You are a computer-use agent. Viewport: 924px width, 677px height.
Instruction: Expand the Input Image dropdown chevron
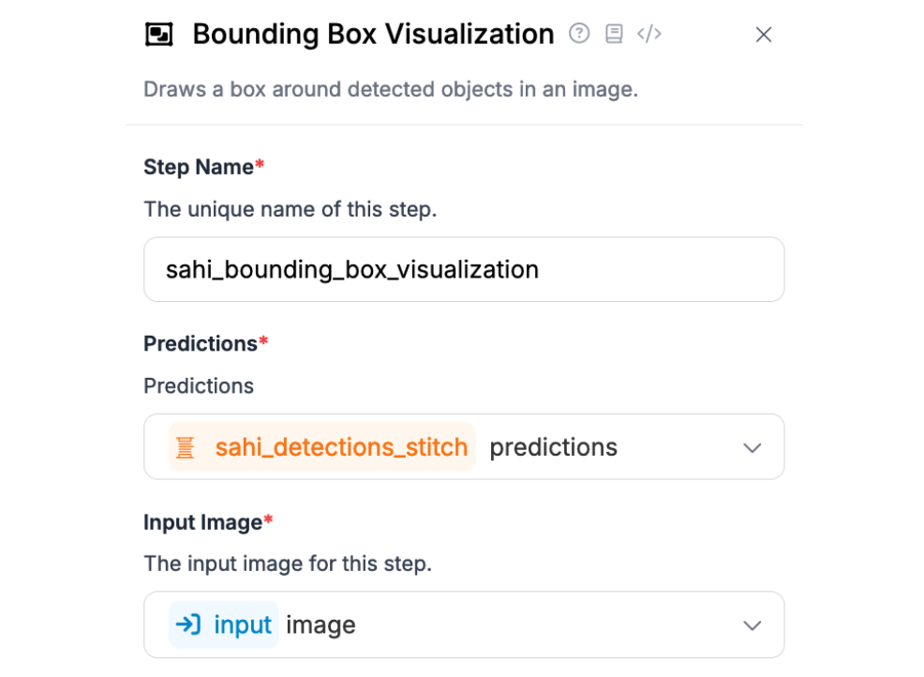[x=752, y=625]
